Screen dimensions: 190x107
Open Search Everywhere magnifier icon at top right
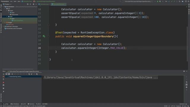(189, 1)
